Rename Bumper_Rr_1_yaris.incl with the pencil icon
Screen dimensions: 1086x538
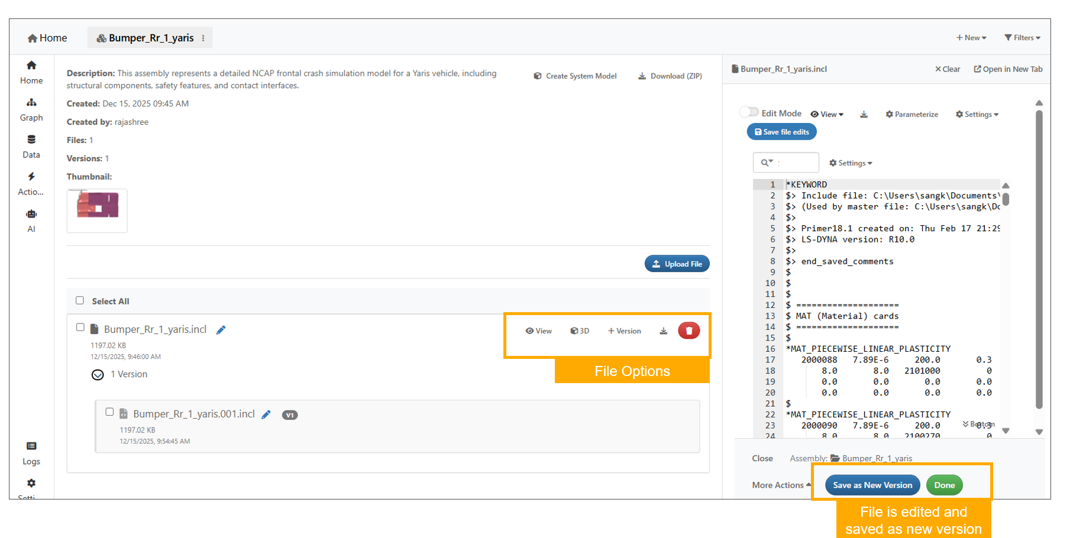point(221,330)
